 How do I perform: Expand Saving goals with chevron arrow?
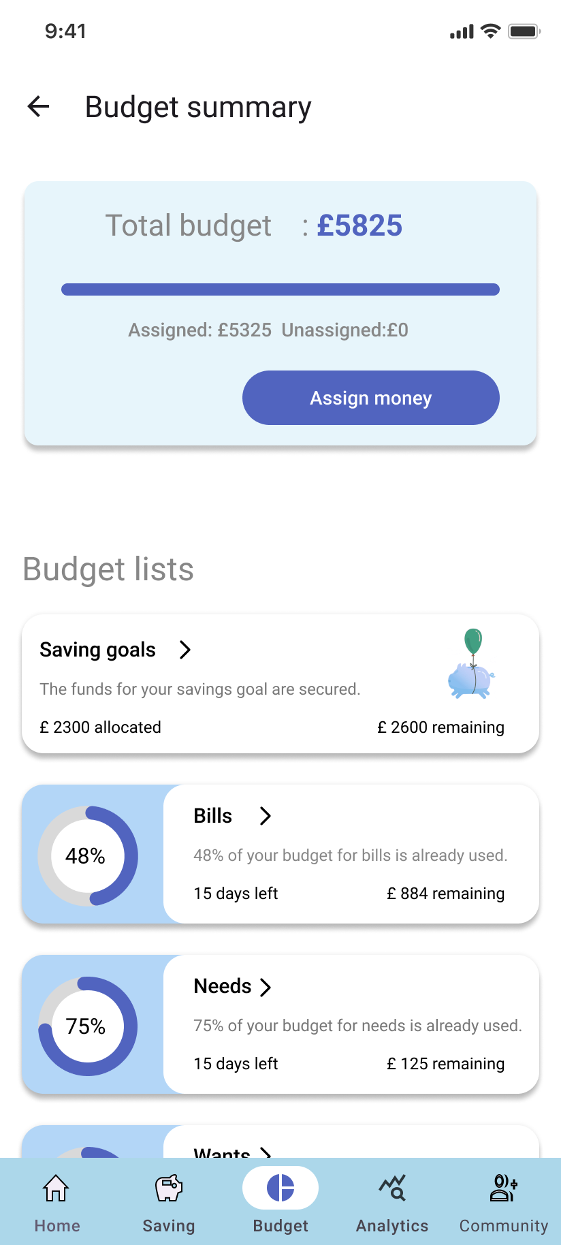point(185,650)
